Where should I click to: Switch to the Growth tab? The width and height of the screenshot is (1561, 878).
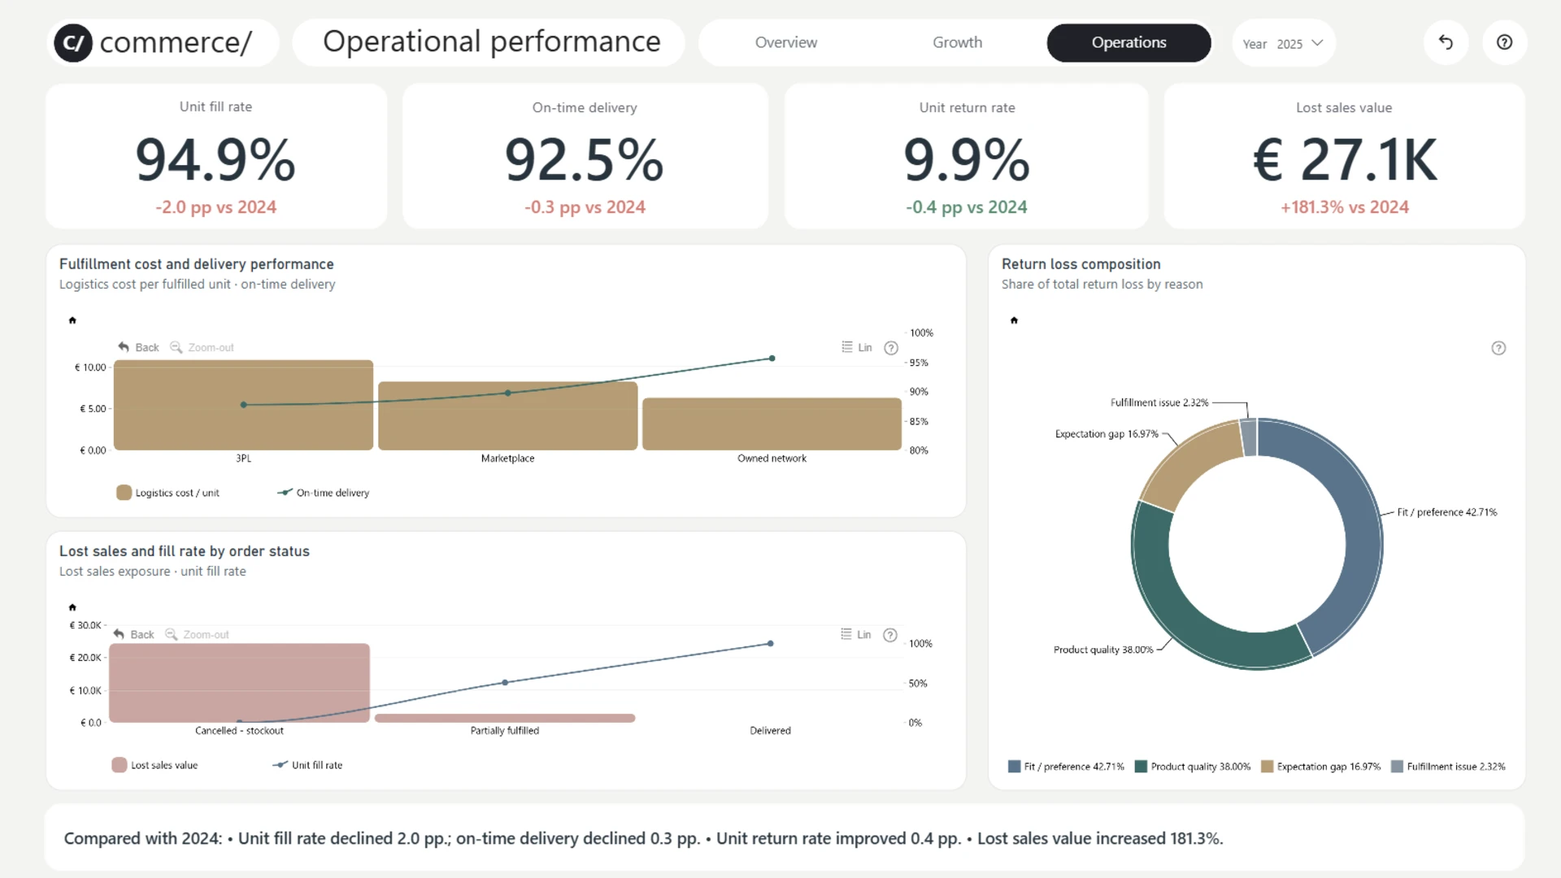(x=957, y=42)
